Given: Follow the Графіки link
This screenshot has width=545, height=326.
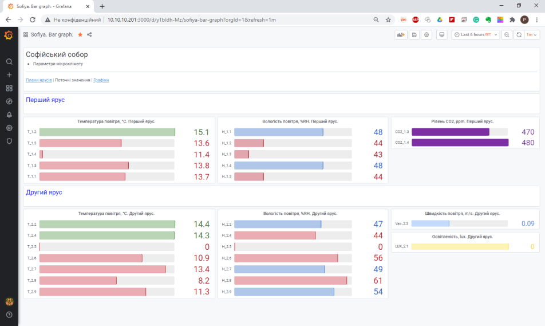Looking at the screenshot, I should 101,80.
